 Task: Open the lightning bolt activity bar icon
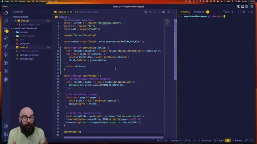6,63
